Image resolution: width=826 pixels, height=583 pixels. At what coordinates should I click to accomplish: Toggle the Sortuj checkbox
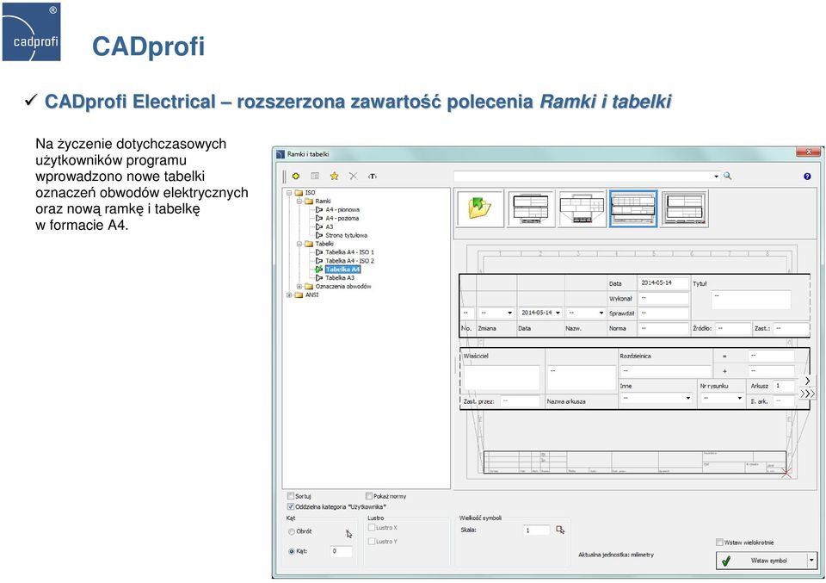[291, 496]
